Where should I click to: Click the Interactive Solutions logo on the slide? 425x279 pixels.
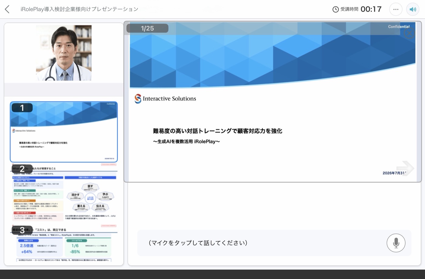point(165,99)
